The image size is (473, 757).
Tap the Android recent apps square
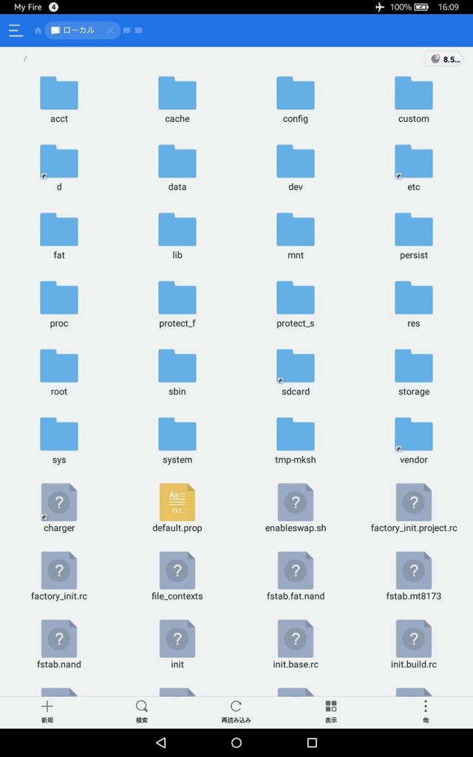(x=313, y=742)
